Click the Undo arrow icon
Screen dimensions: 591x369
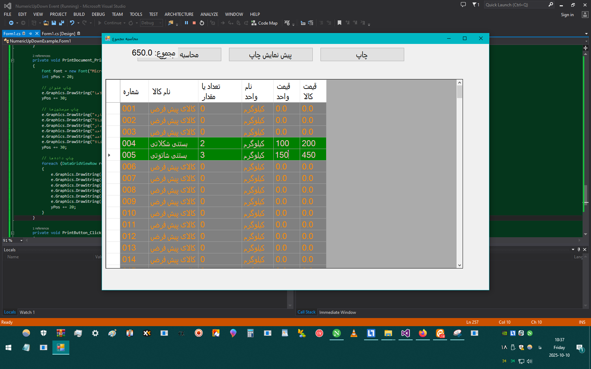click(72, 23)
